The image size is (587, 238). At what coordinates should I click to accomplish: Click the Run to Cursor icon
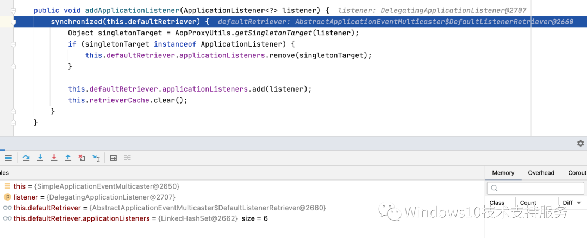pos(96,158)
